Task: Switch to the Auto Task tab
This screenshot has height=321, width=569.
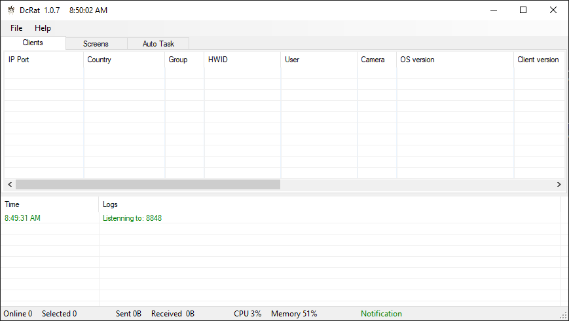Action: pyautogui.click(x=158, y=44)
